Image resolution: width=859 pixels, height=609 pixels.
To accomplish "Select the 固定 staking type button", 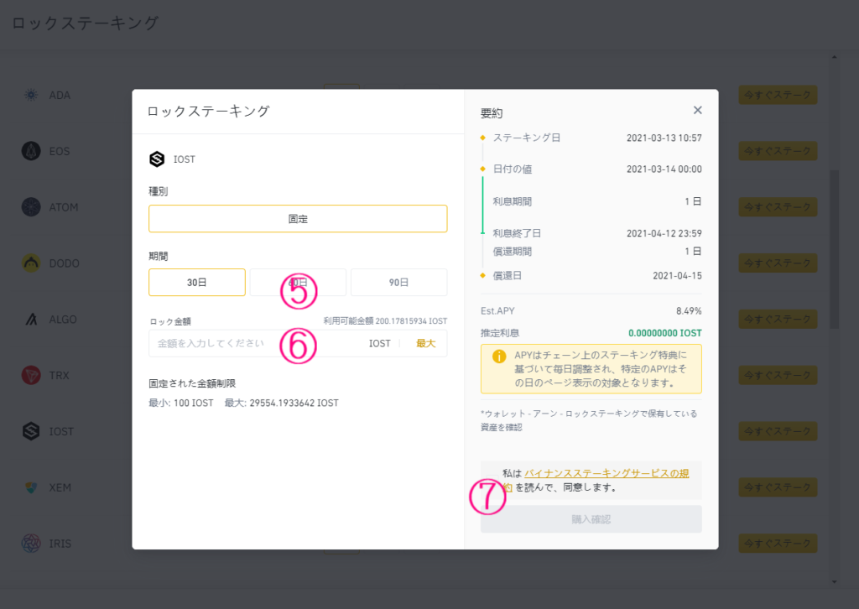I will point(298,218).
